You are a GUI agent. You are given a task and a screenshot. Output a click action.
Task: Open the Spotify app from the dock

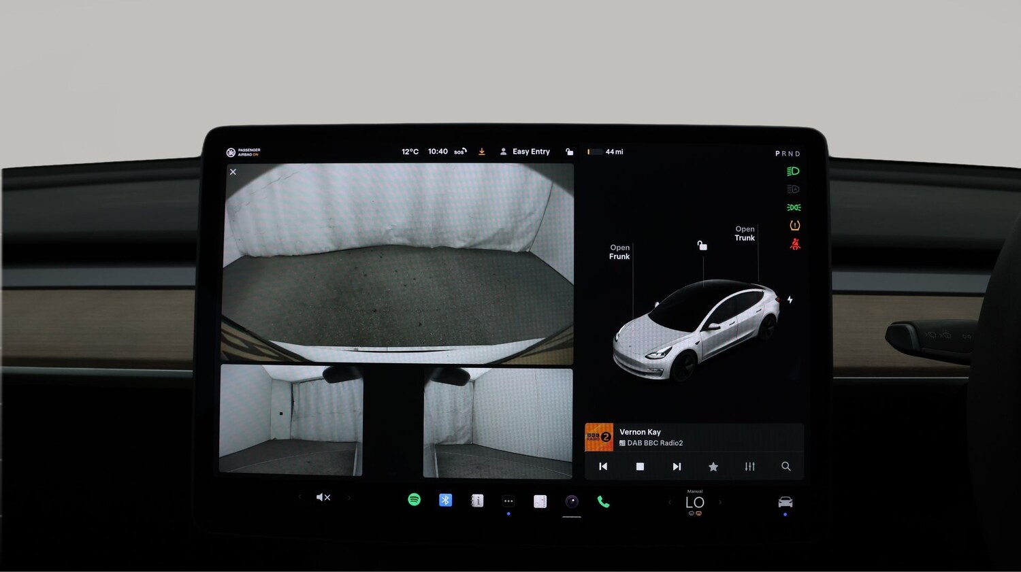coord(415,500)
